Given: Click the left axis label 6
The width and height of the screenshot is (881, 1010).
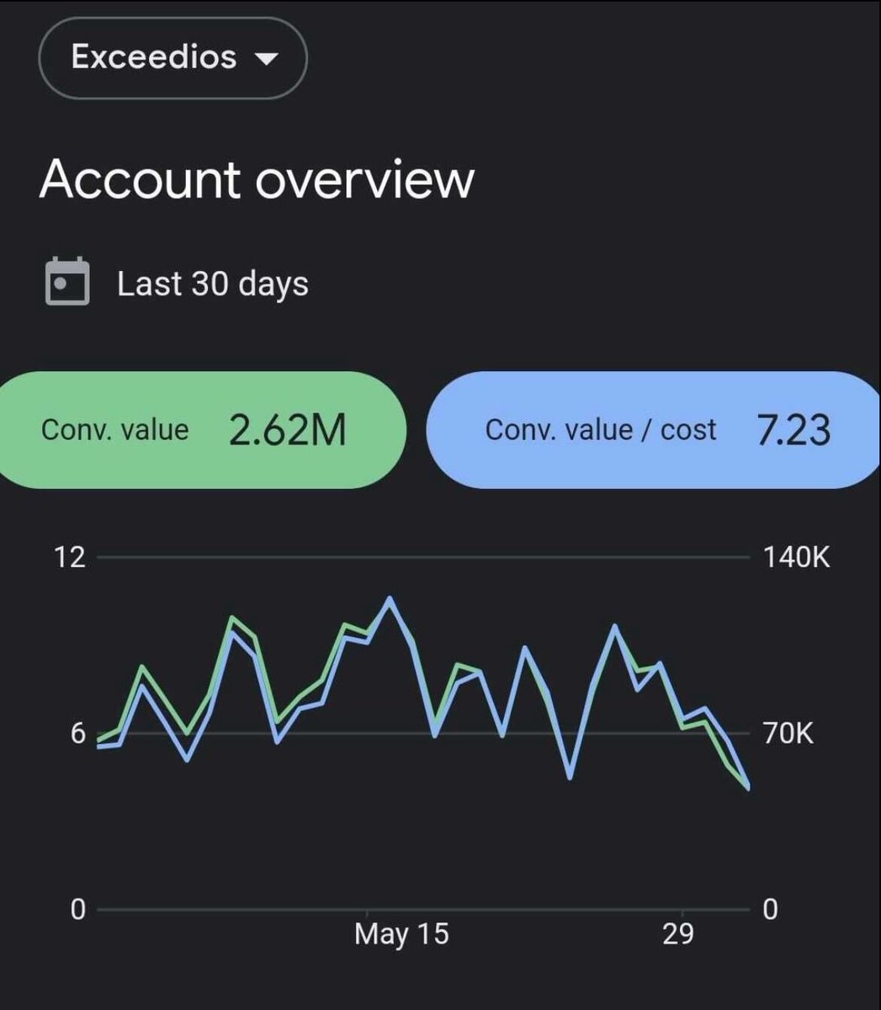Looking at the screenshot, I should (77, 733).
